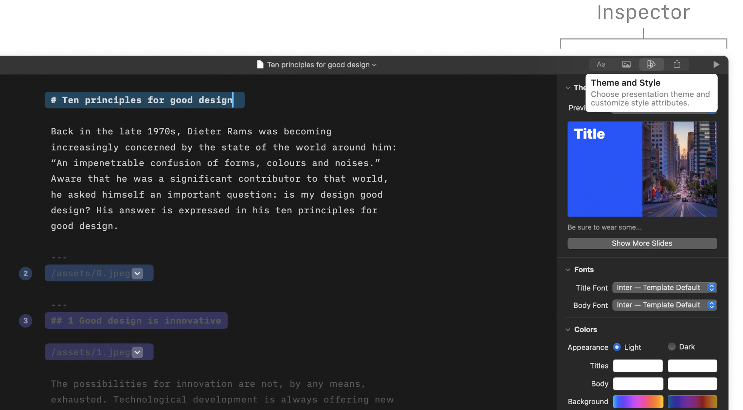Click the Share/export icon

pos(677,64)
